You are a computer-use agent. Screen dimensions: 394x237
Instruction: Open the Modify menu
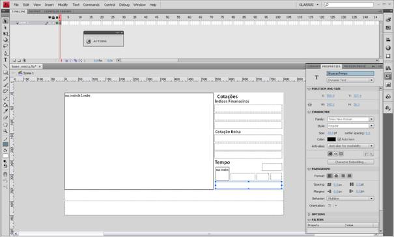(63, 5)
